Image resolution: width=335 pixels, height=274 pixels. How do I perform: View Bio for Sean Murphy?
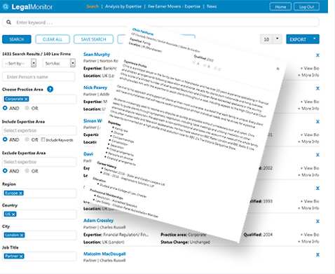tap(310, 68)
